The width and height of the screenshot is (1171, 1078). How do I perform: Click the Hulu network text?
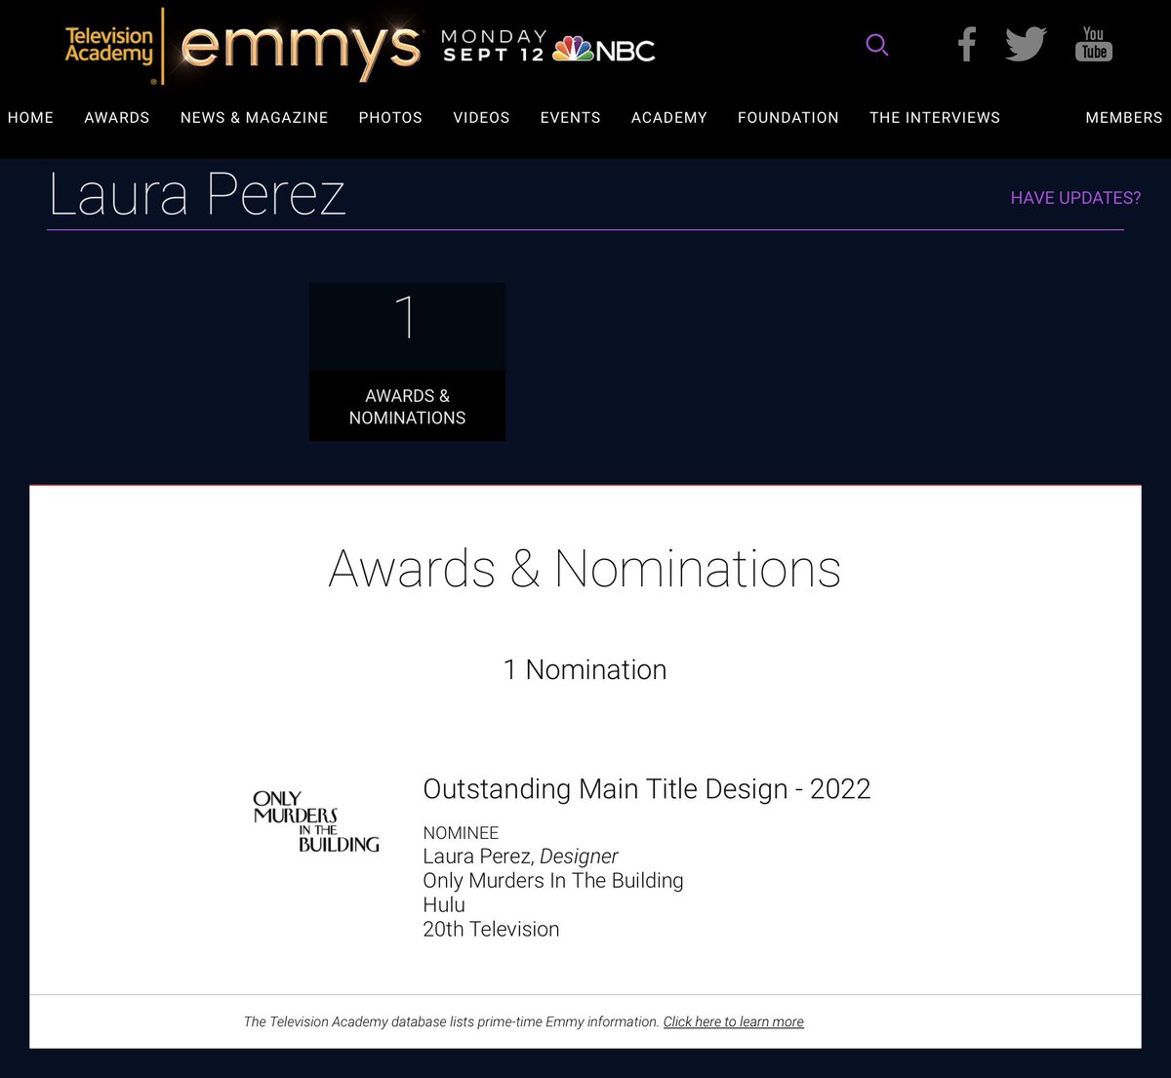(444, 904)
